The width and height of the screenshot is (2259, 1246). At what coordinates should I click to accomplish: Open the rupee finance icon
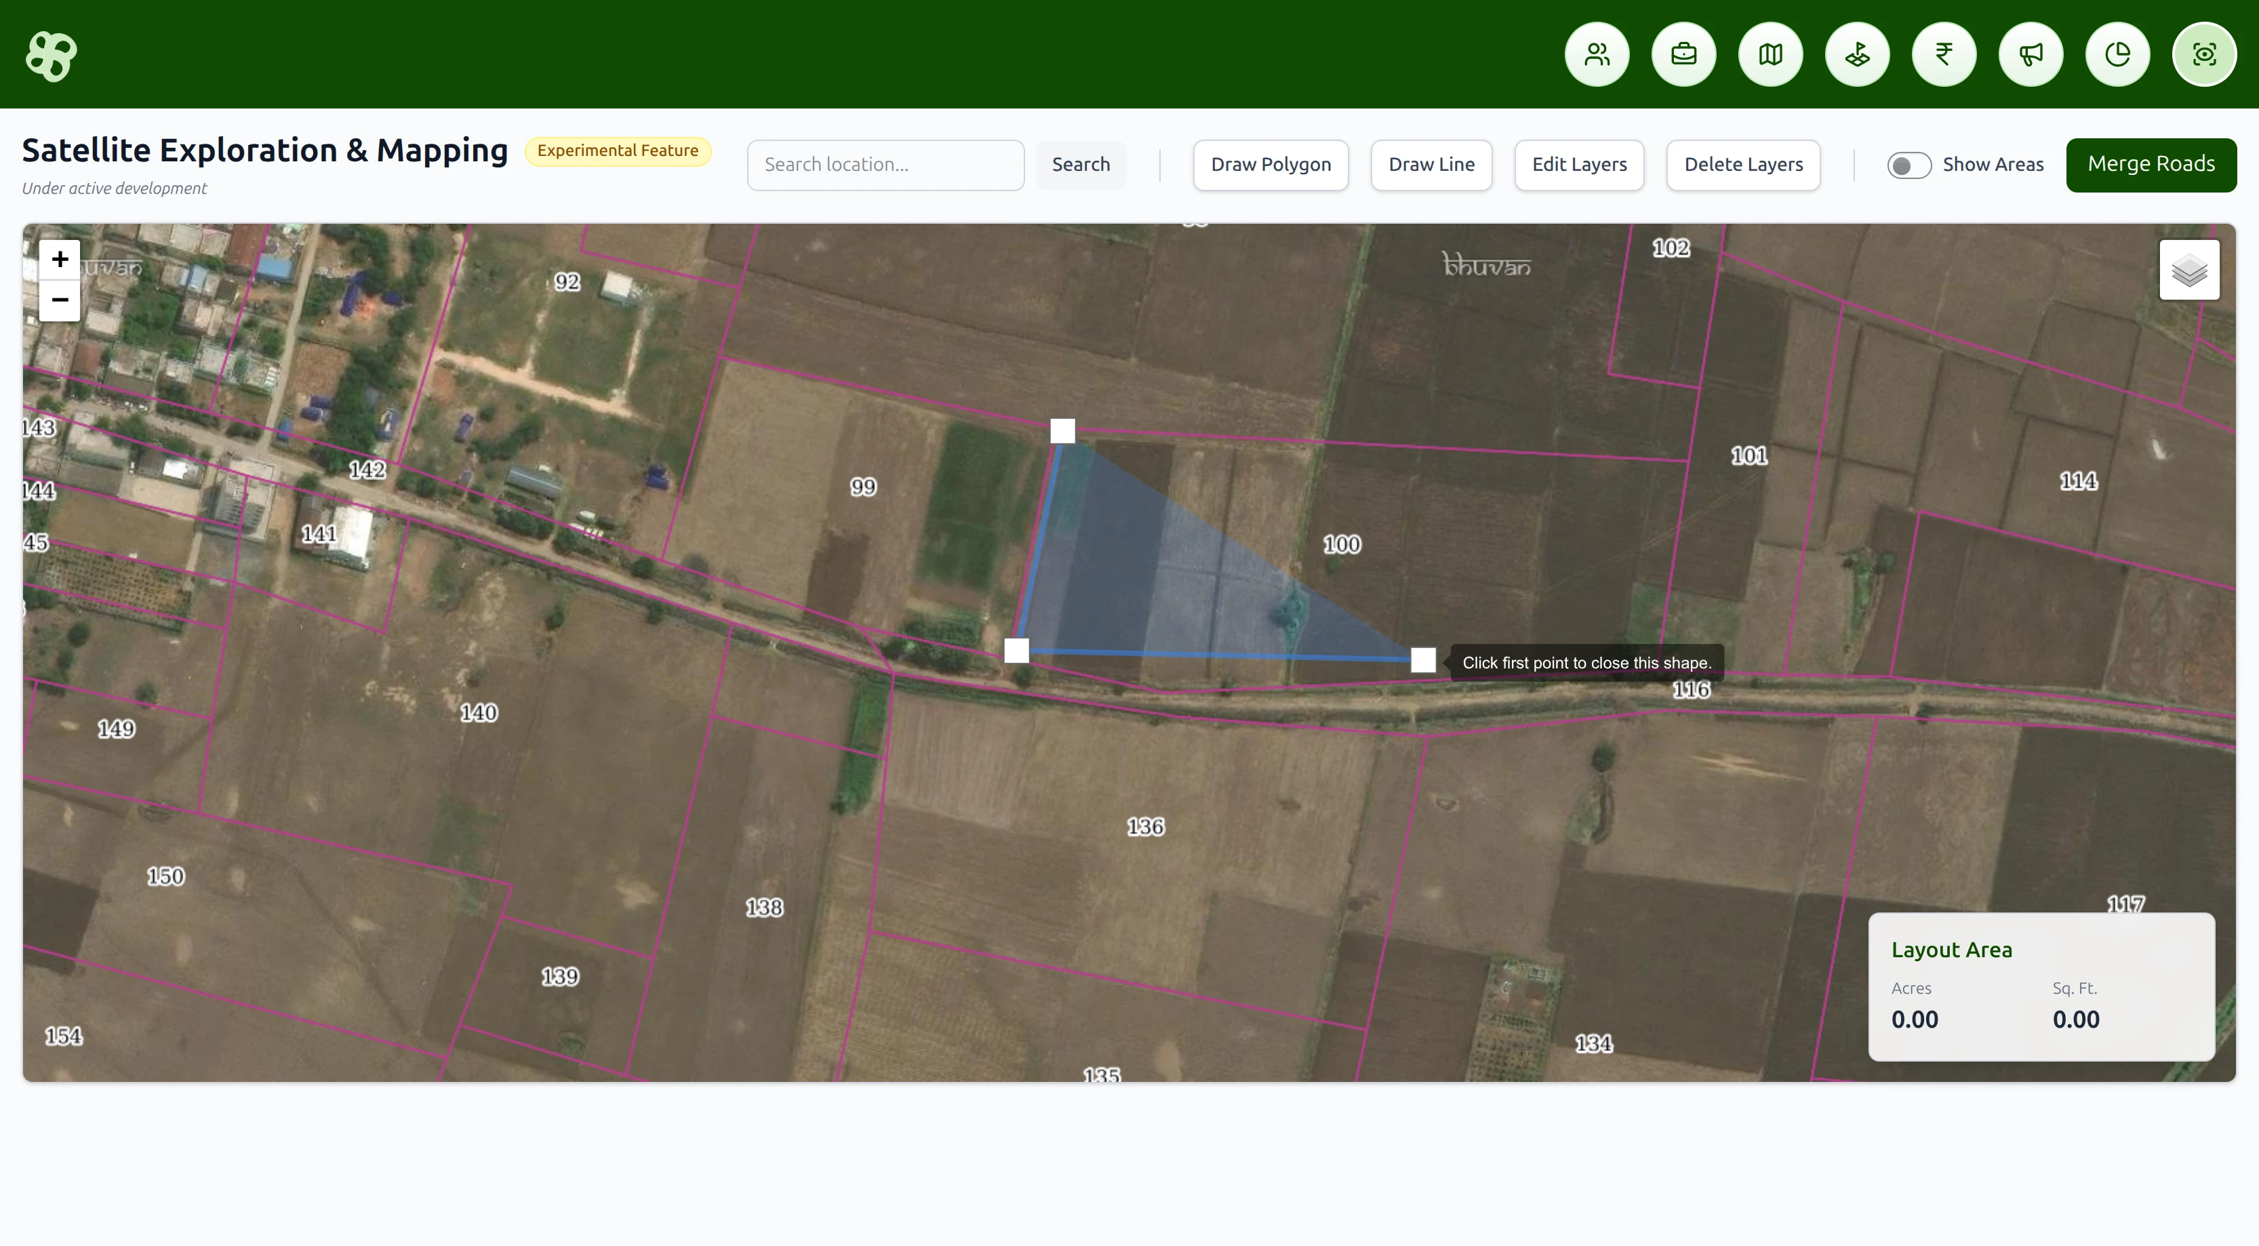coord(1944,54)
